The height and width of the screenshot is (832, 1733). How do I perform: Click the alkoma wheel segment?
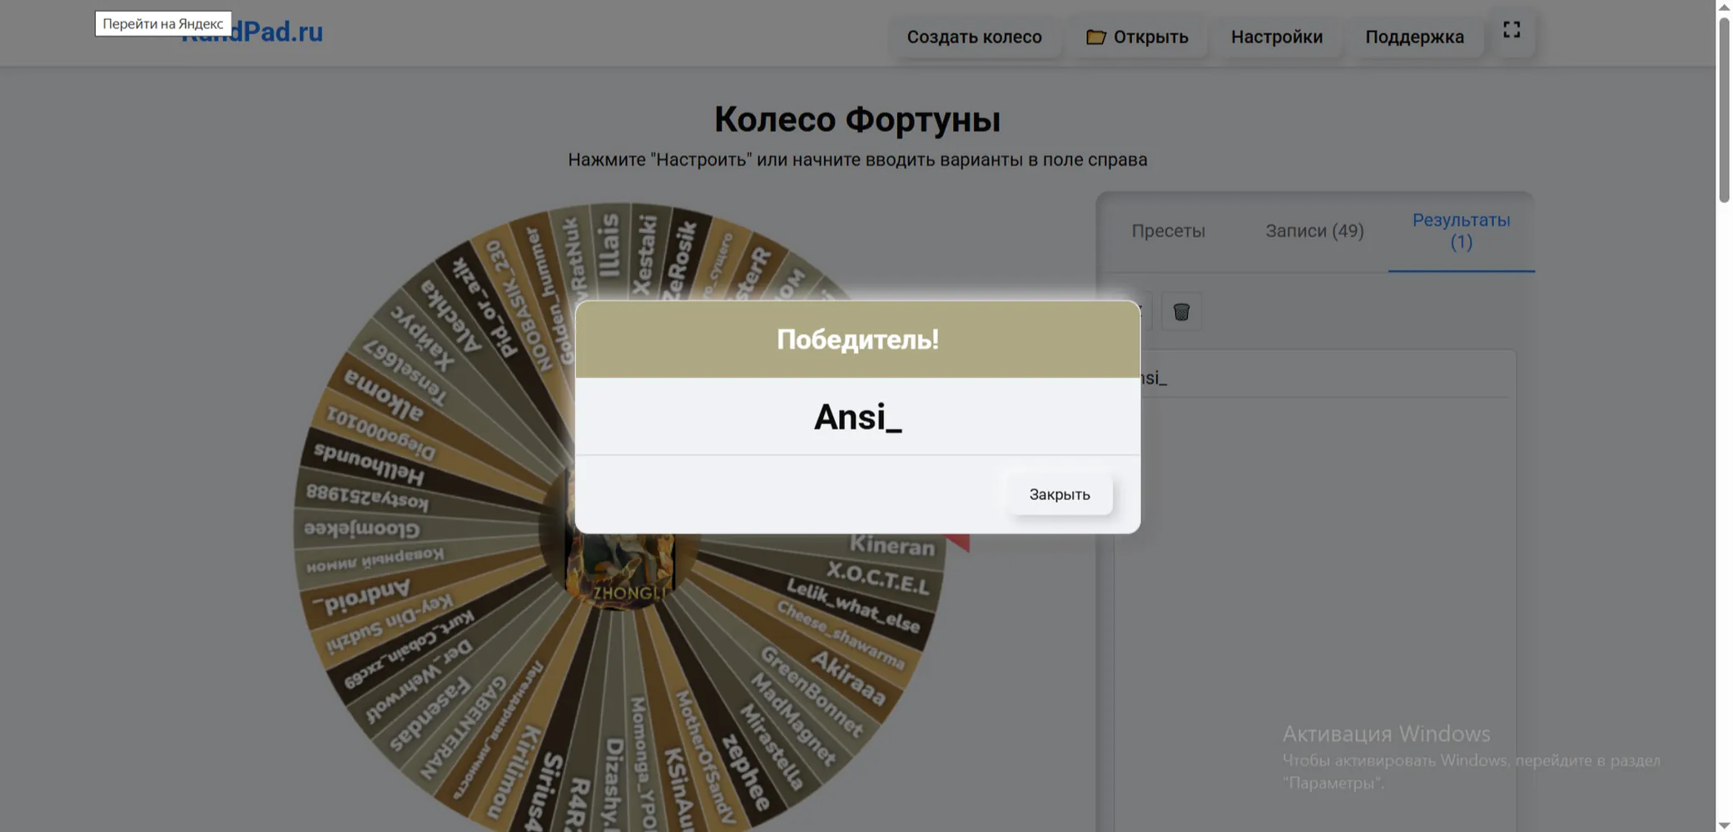[x=384, y=394]
